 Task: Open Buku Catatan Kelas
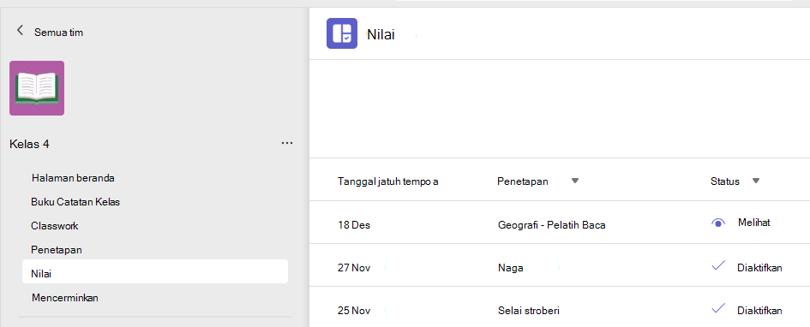(x=75, y=202)
